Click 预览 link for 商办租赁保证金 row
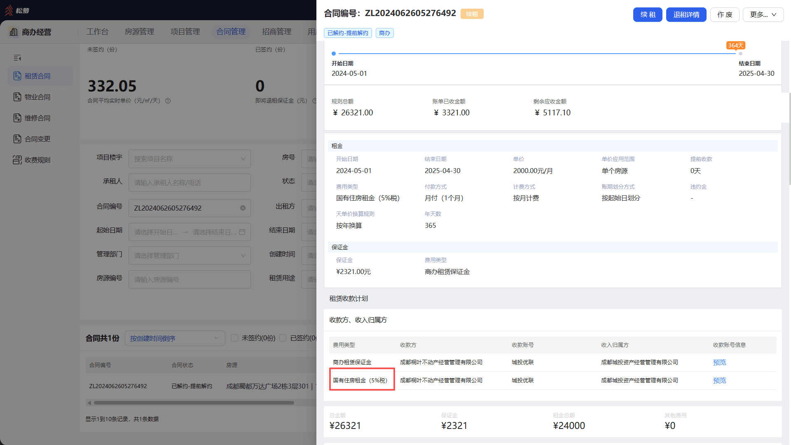The width and height of the screenshot is (791, 445). click(x=719, y=363)
